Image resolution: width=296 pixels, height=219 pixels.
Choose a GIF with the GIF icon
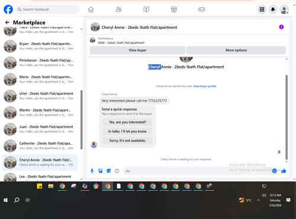(x=117, y=171)
